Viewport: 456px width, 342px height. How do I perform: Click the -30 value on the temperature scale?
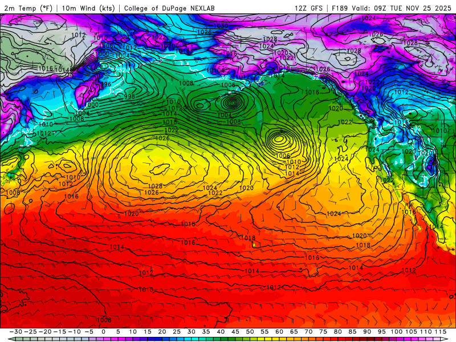click(x=16, y=332)
